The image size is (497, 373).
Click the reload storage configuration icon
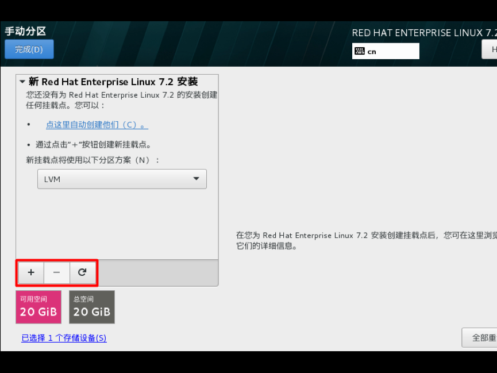click(82, 272)
